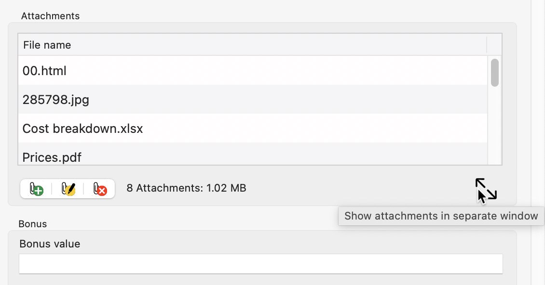
Task: Delete attachment using paperclip red X icon
Action: click(99, 189)
